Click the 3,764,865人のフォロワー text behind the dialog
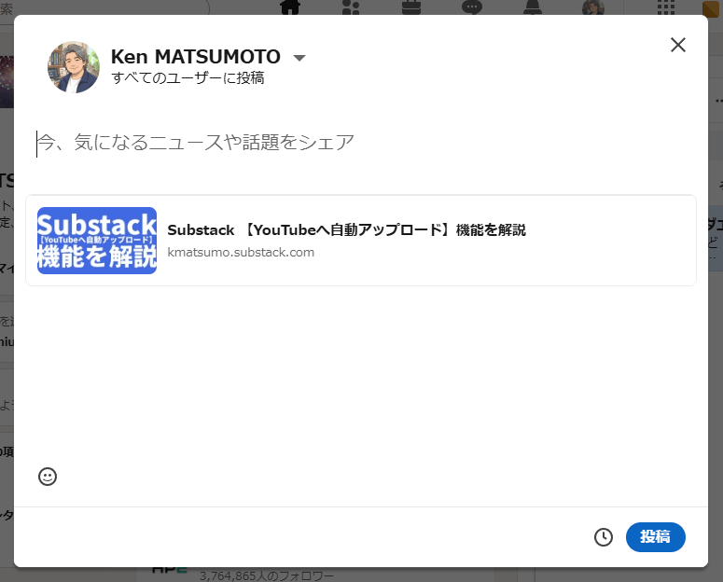The width and height of the screenshot is (723, 582). [x=267, y=576]
